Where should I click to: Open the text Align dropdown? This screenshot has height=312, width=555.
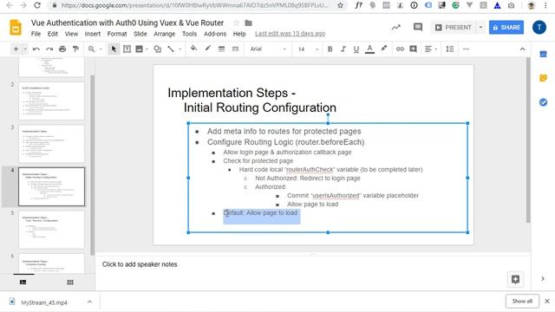[431, 49]
